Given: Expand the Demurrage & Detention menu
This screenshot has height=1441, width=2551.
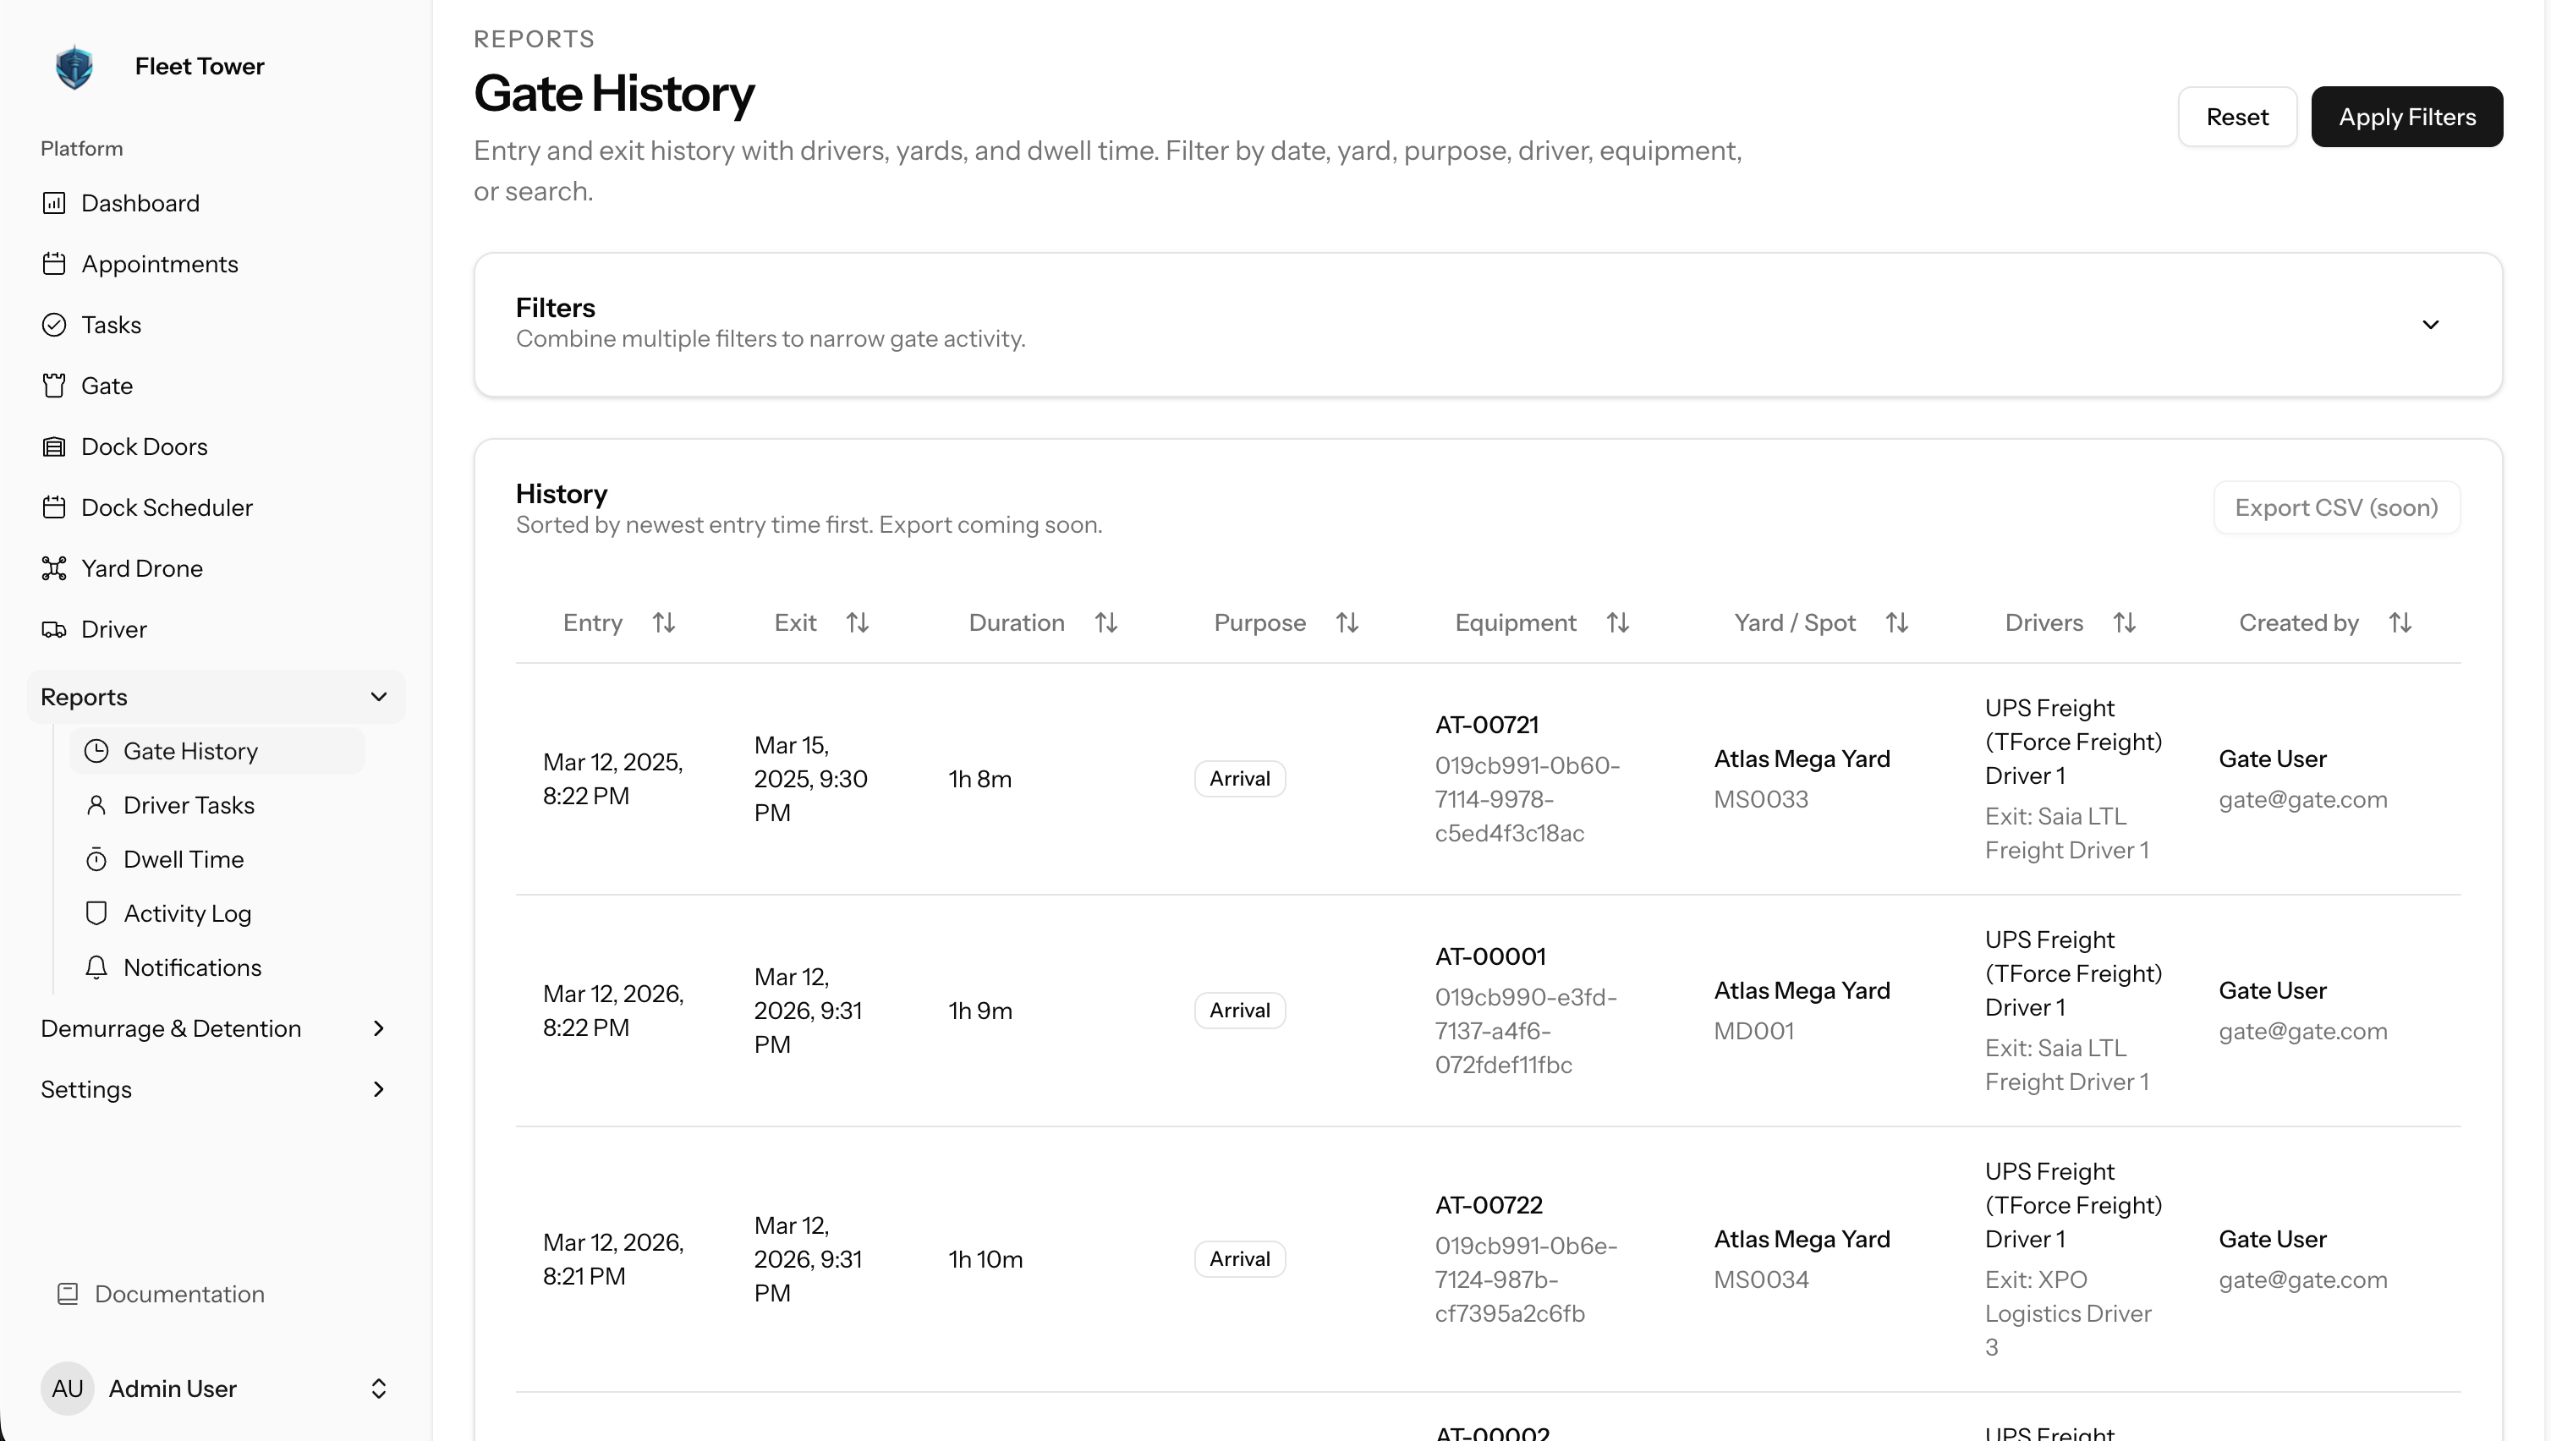Looking at the screenshot, I should click(x=378, y=1029).
